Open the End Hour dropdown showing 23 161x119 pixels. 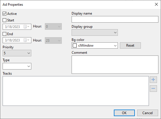[53, 40]
